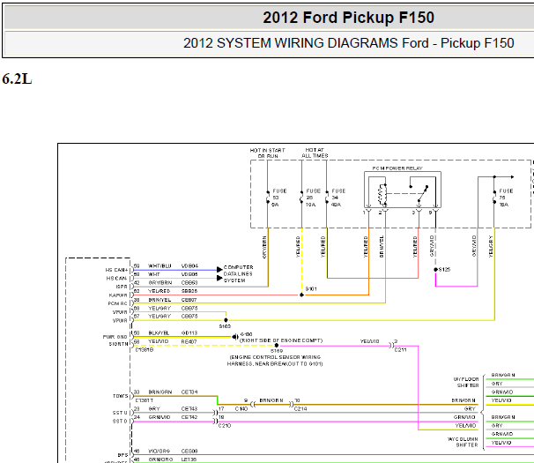Click the 'SIGRTN' pin label
The height and width of the screenshot is (463, 534).
pyautogui.click(x=118, y=344)
